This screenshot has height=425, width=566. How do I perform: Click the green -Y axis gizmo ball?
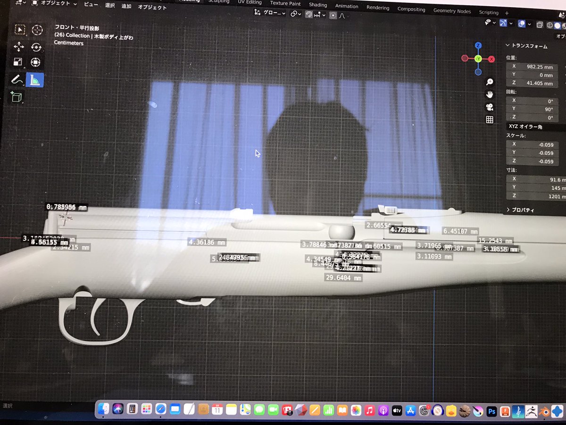[478, 59]
